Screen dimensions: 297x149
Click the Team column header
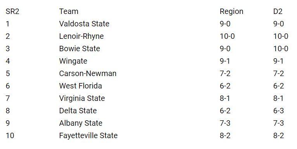[x=69, y=12]
